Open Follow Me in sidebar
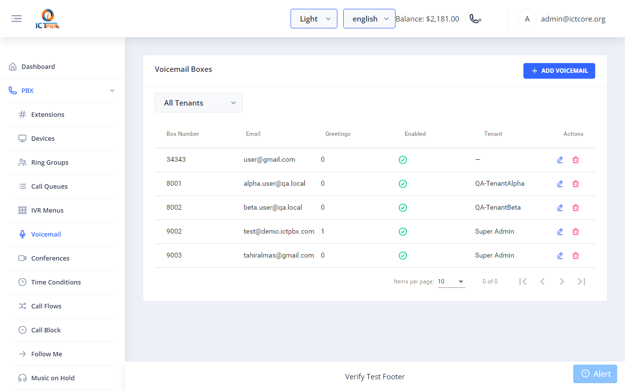This screenshot has height=391, width=625. point(62,354)
